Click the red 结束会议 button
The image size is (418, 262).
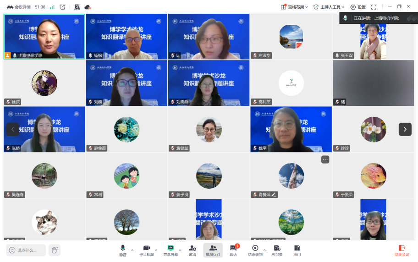(402, 250)
